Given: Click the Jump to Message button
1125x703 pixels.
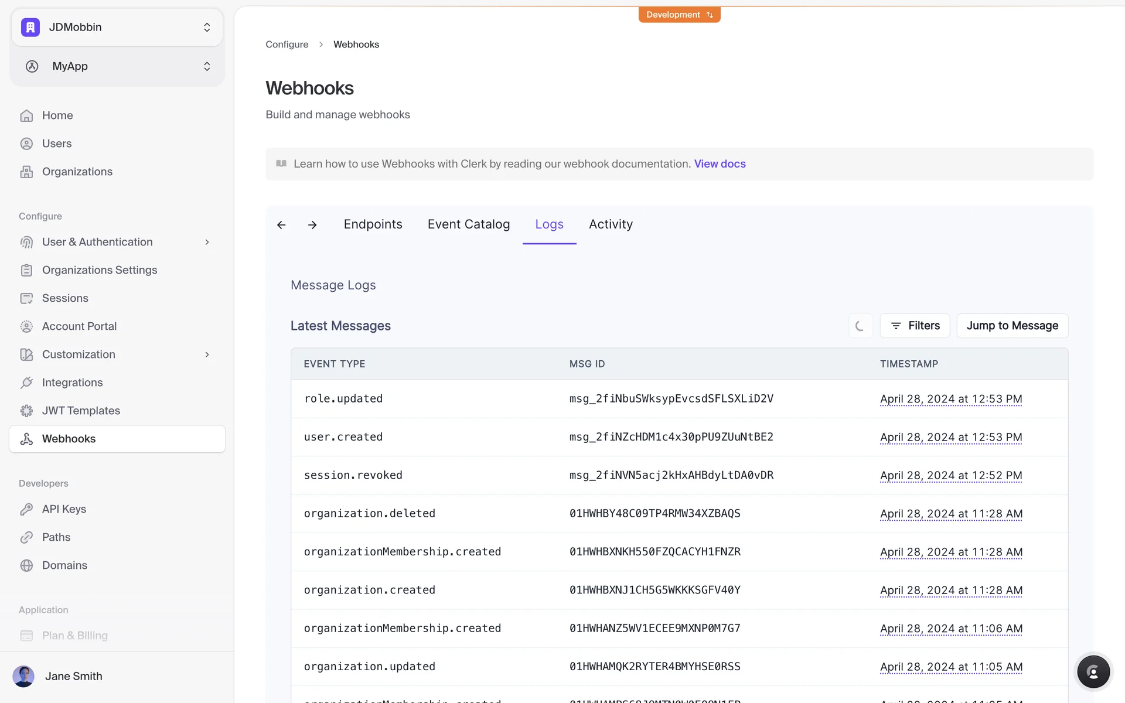Looking at the screenshot, I should pyautogui.click(x=1012, y=326).
